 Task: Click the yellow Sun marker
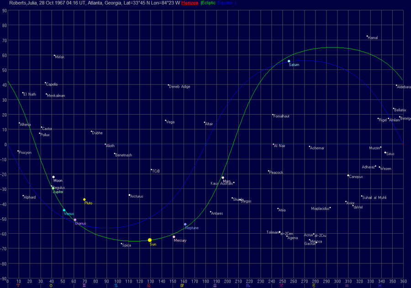pos(150,240)
